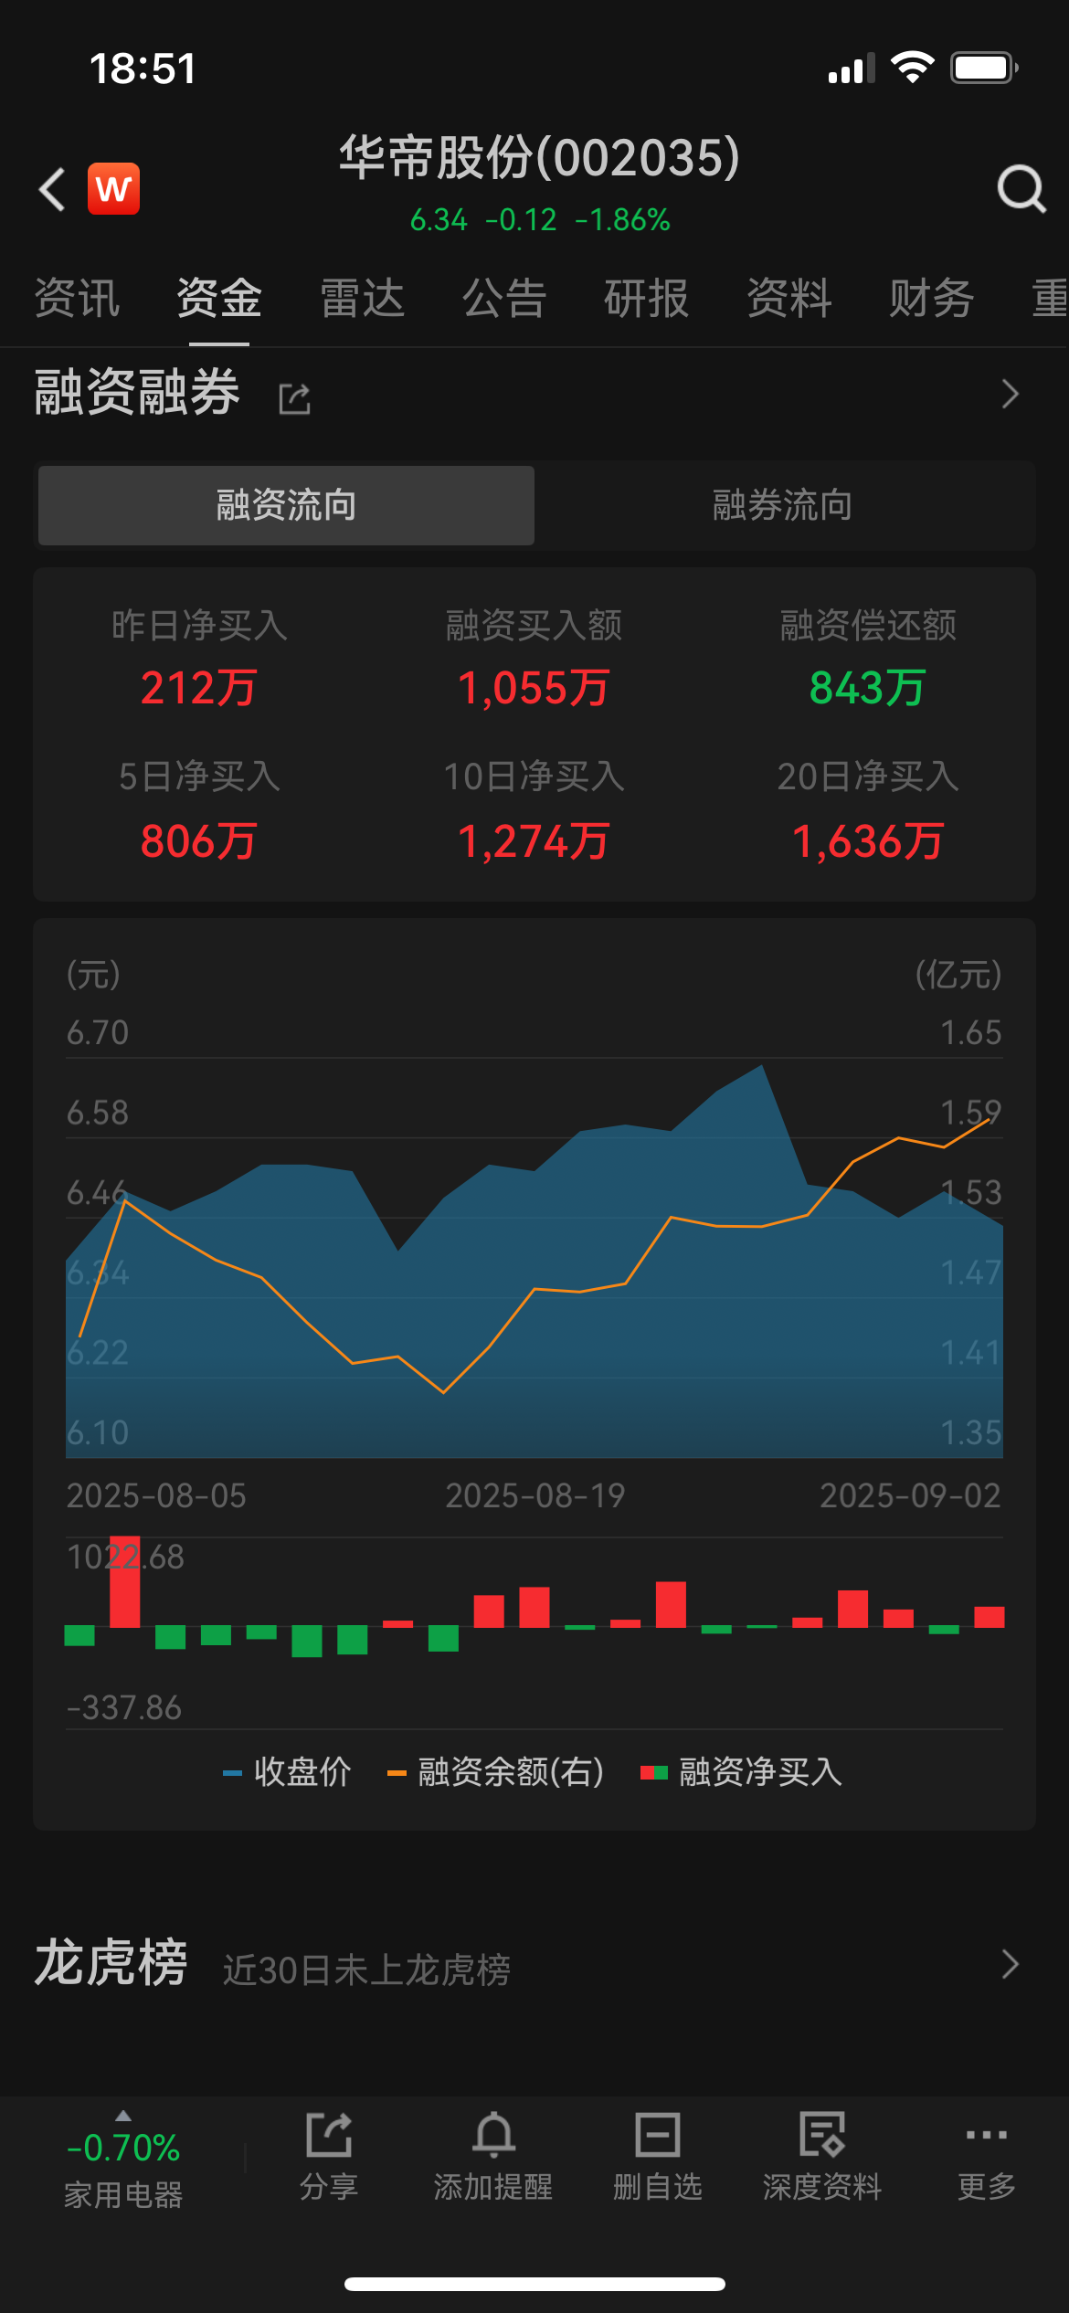Tap stock price line 6.34 -0.12 -1.86%
1069x2313 pixels.
pos(540,220)
